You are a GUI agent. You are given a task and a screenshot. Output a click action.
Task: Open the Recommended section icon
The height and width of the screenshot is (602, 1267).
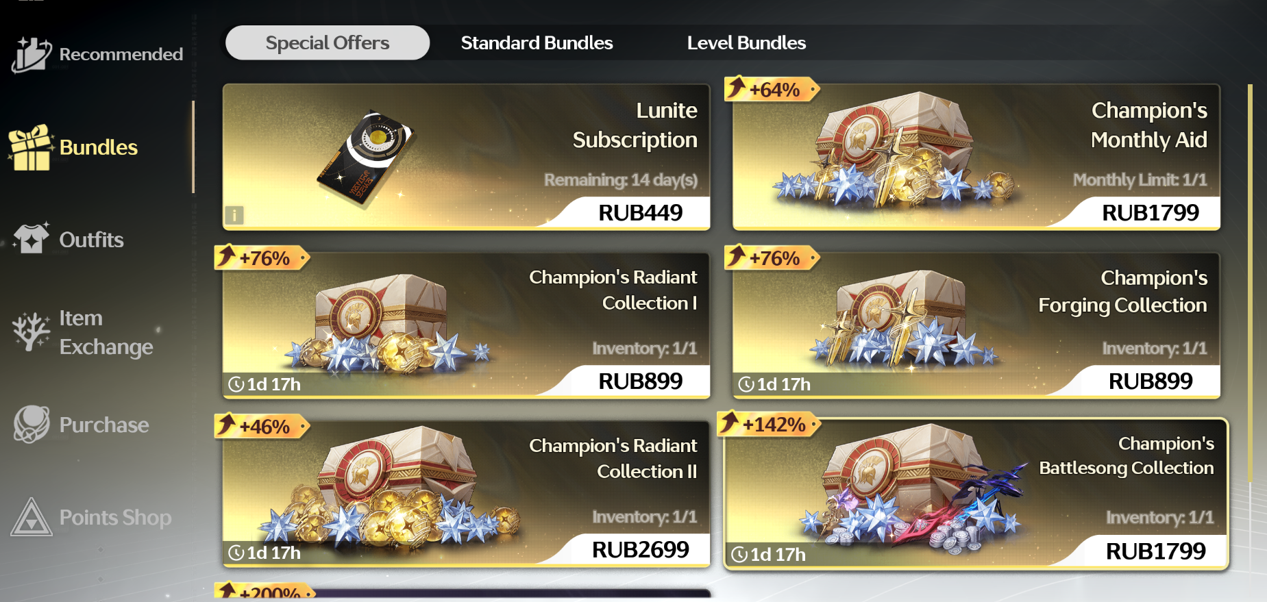coord(31,54)
